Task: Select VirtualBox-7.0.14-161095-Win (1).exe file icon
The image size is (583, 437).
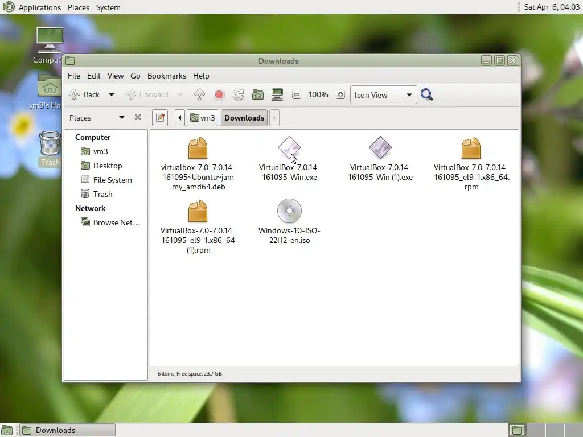Action: (x=380, y=147)
